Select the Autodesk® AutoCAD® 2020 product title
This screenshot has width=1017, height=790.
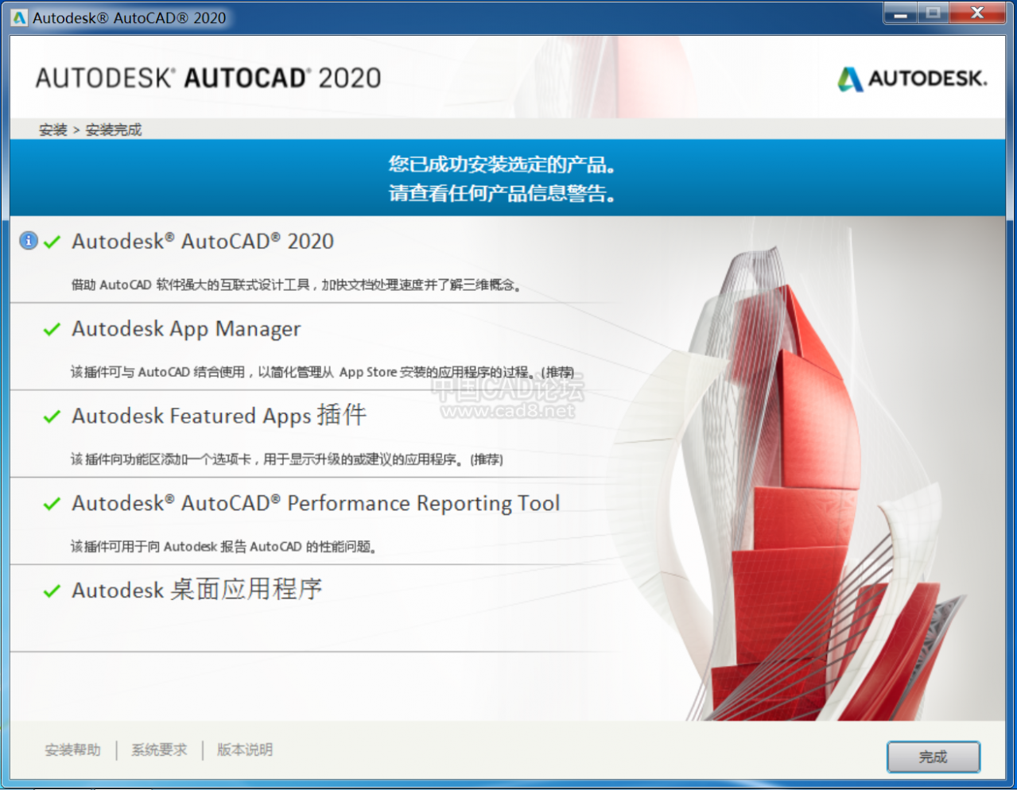(203, 241)
